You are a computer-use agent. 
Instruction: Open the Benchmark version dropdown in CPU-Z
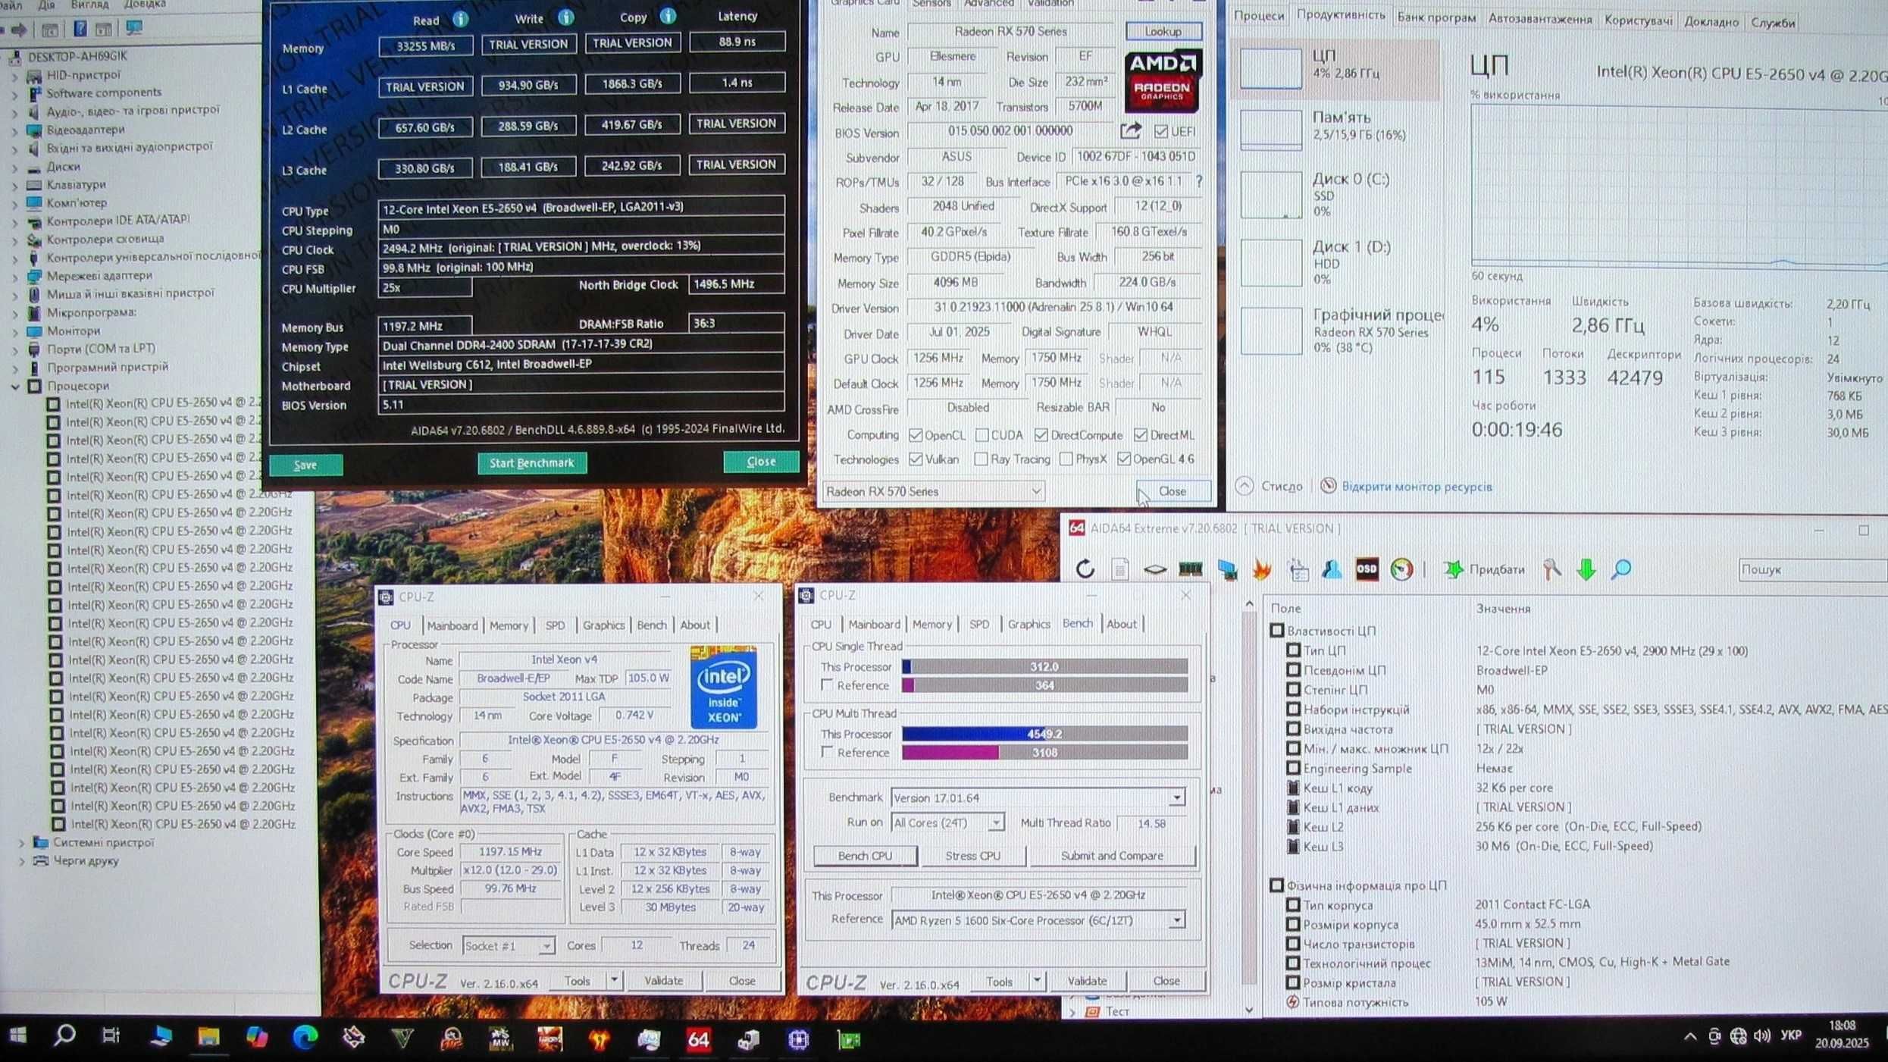(x=1038, y=797)
